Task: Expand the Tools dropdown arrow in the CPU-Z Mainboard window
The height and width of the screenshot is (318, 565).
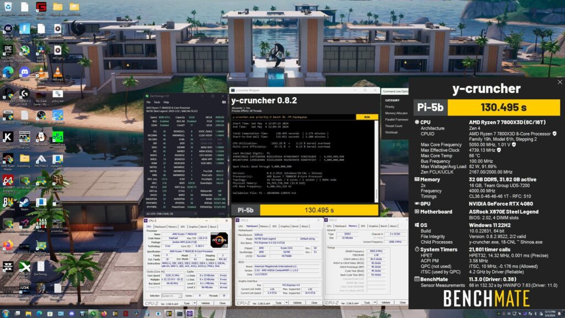Action: pos(287,303)
